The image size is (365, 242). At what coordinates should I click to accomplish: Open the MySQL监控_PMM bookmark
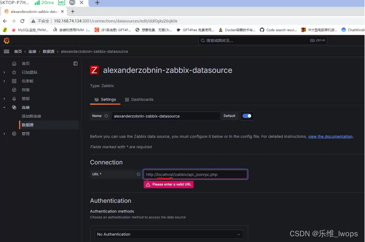click(x=30, y=30)
